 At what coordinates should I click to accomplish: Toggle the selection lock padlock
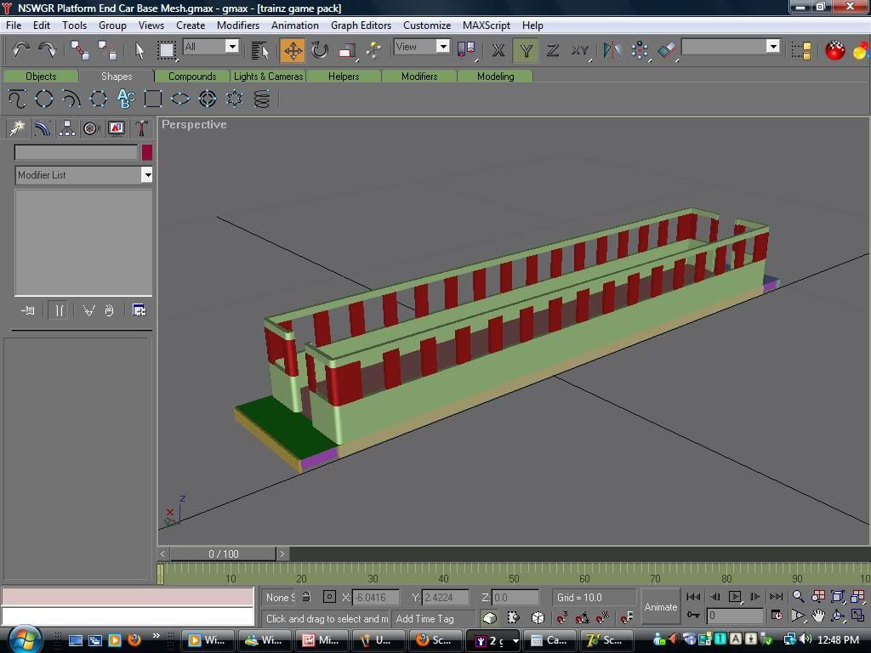(x=306, y=597)
